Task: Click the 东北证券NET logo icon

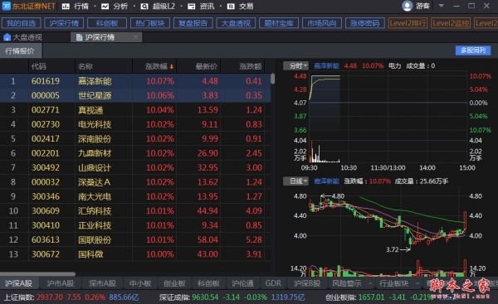Action: click(6, 6)
